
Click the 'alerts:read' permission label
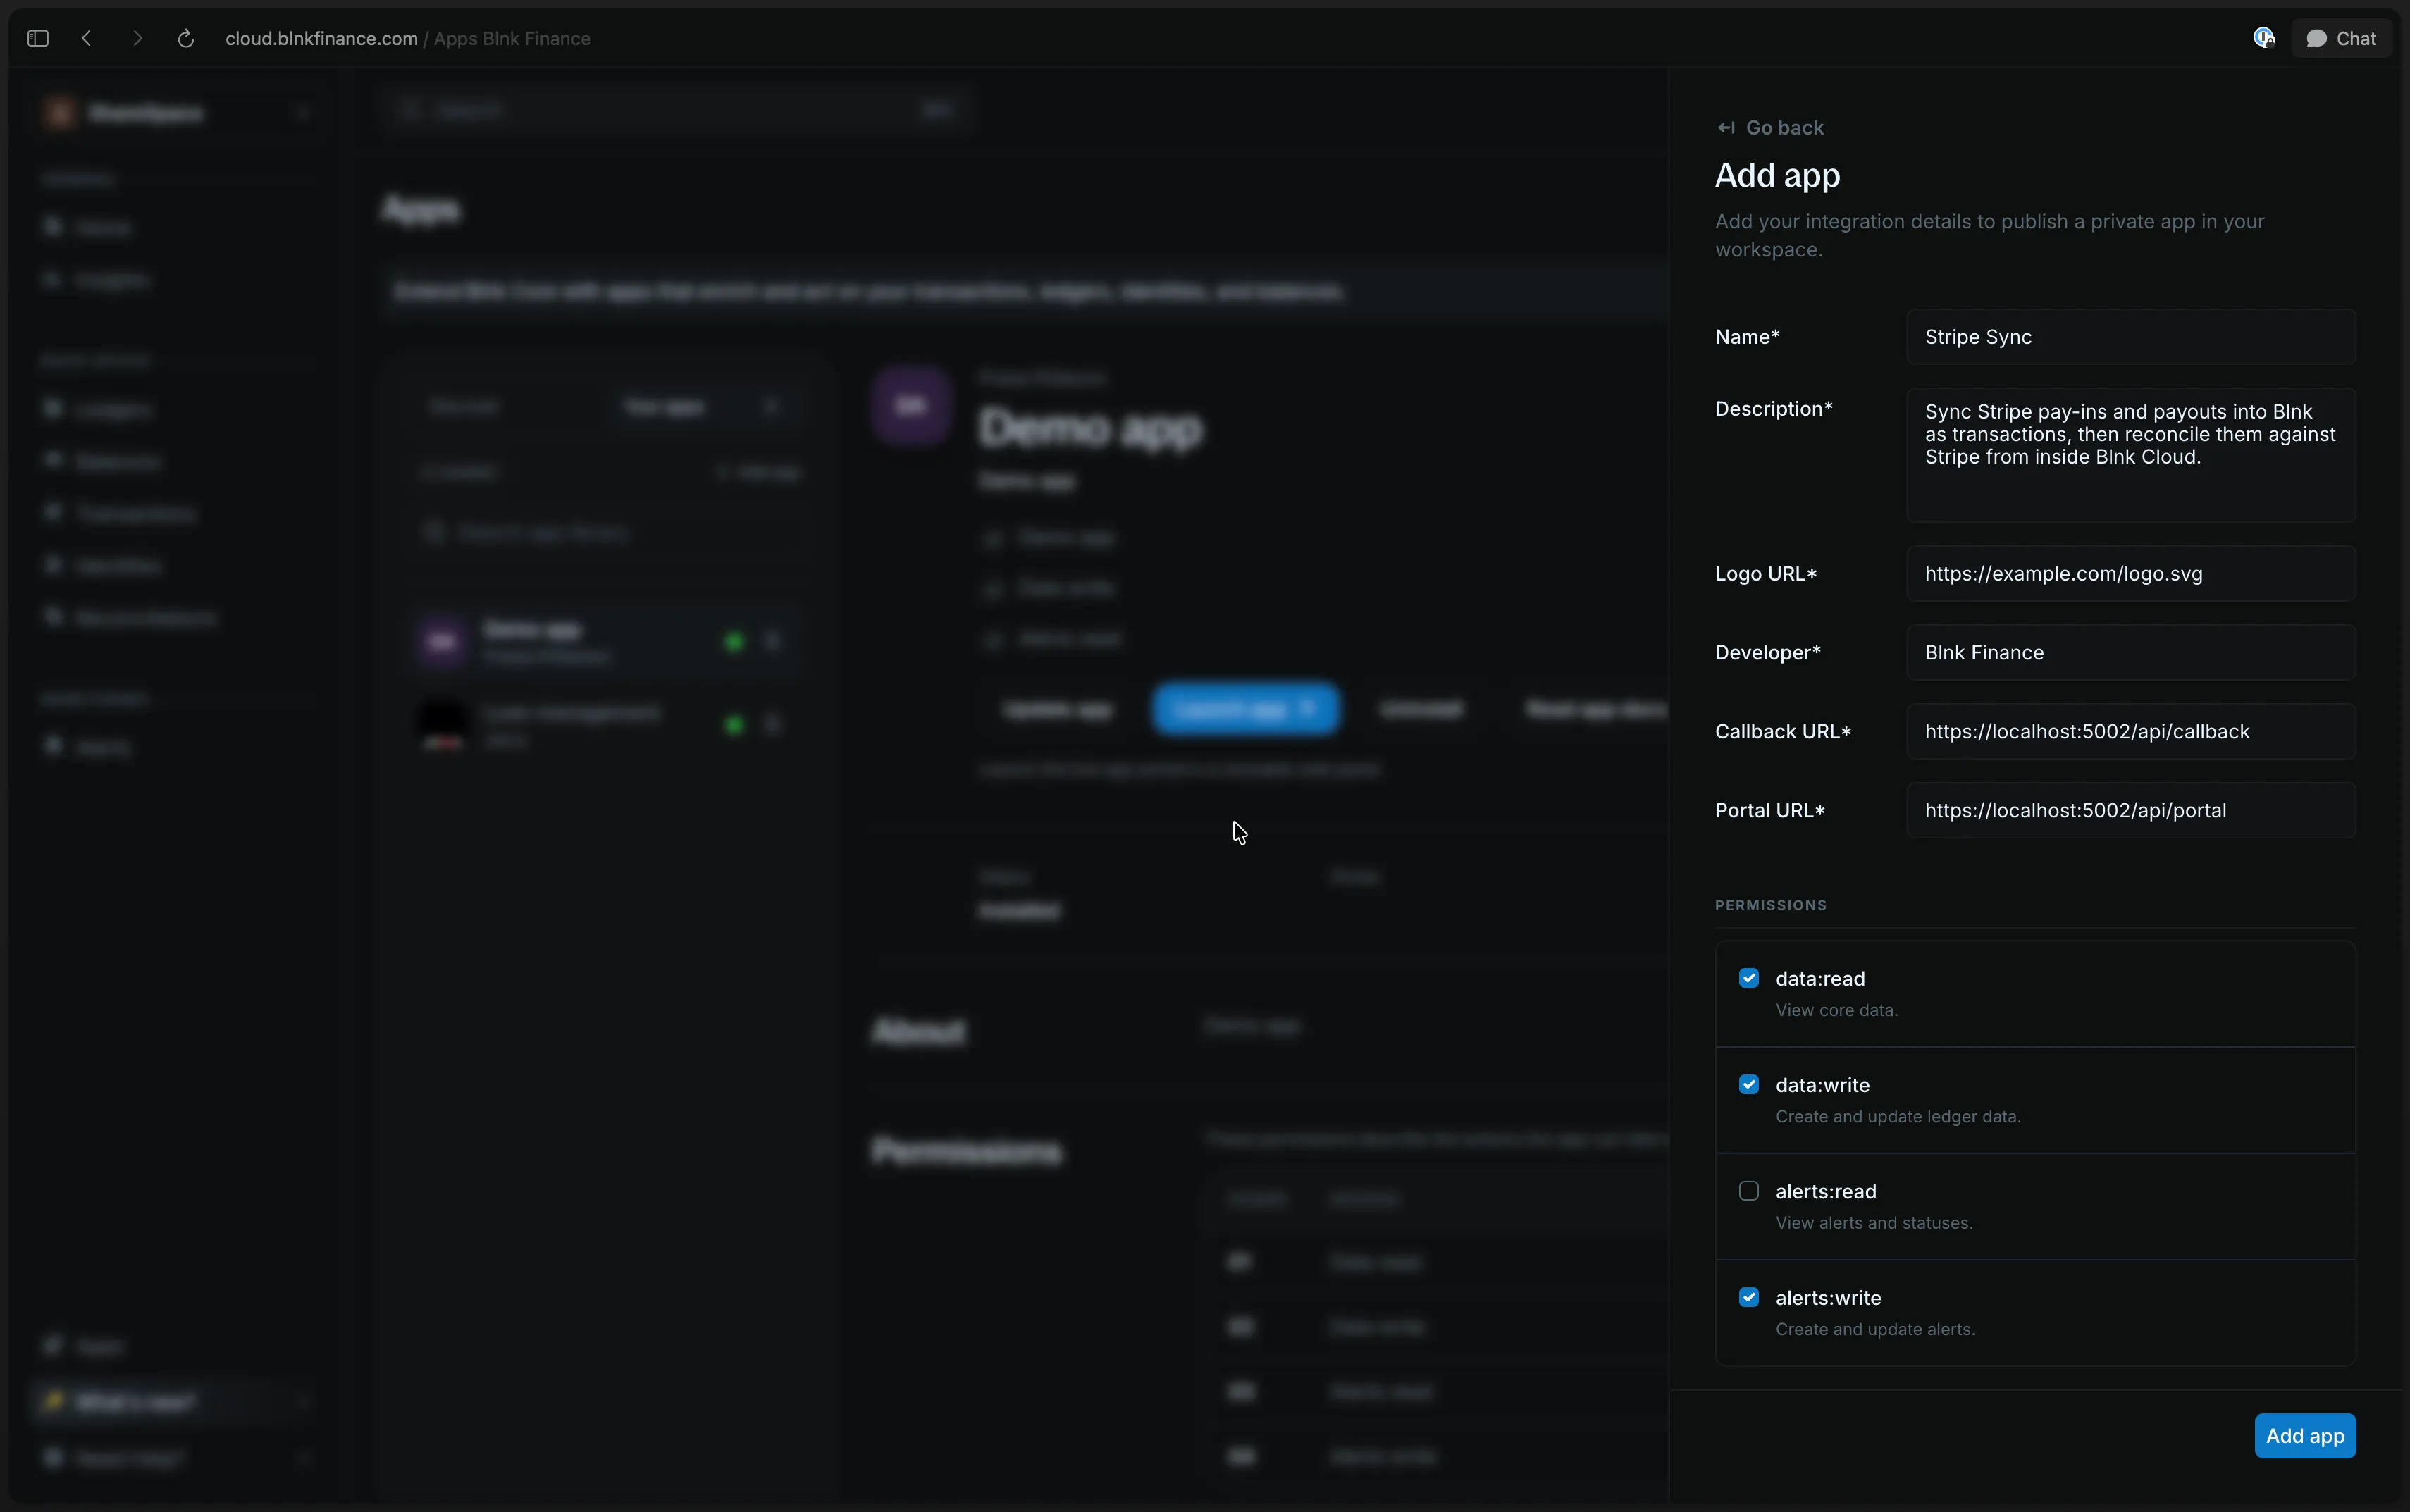click(1826, 1192)
